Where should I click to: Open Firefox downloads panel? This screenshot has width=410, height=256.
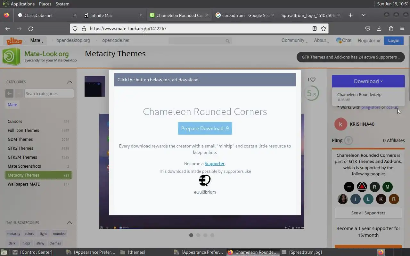coord(379,28)
